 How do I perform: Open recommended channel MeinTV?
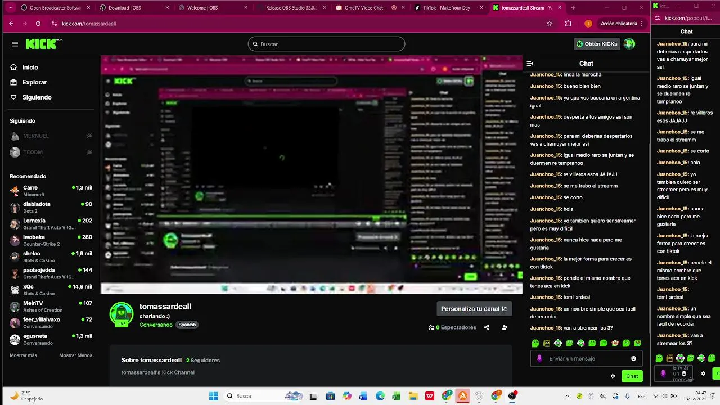51,306
